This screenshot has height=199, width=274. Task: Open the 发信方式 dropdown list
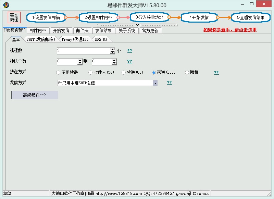click(155, 83)
